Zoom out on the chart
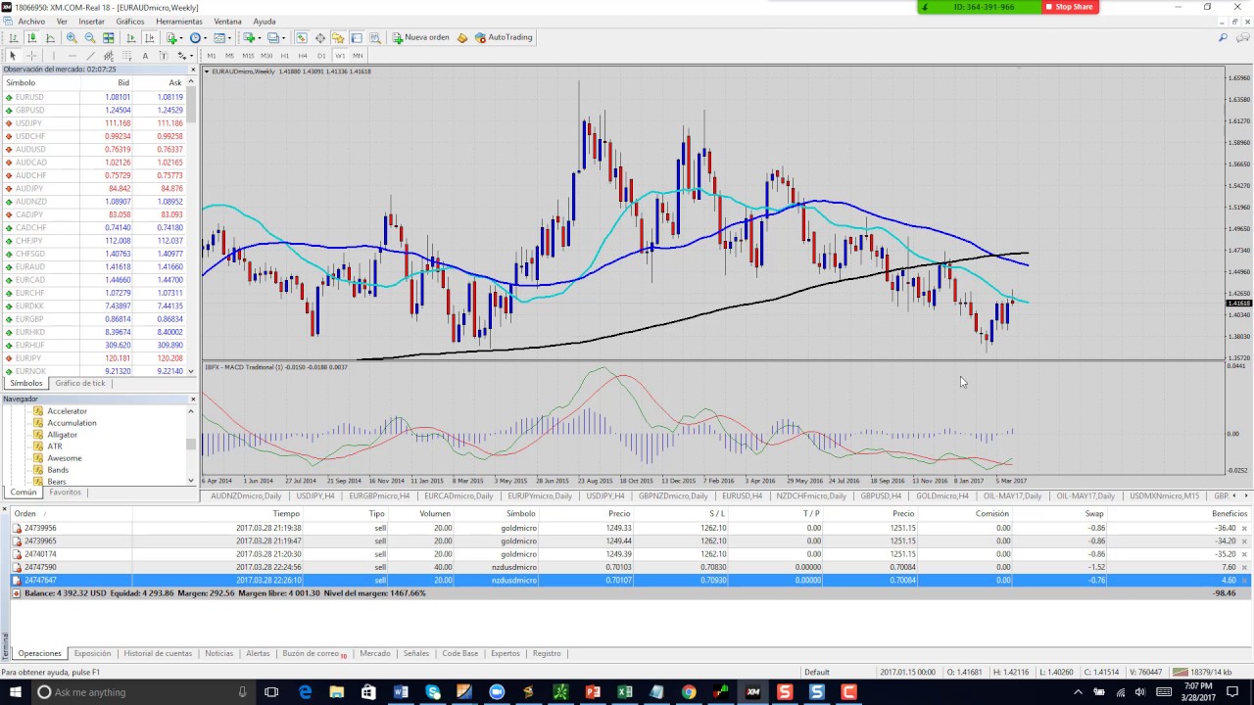The height and width of the screenshot is (705, 1254). pos(90,37)
